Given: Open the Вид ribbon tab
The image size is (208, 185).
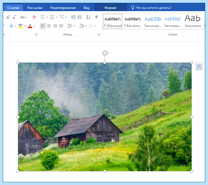Looking at the screenshot, I should [86, 8].
